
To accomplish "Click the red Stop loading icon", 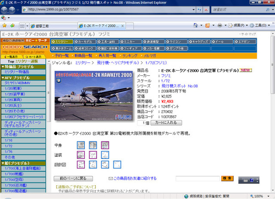I will (x=206, y=10).
